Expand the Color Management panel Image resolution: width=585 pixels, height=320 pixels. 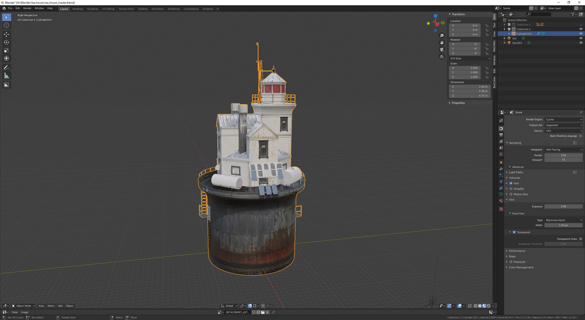coord(521,268)
